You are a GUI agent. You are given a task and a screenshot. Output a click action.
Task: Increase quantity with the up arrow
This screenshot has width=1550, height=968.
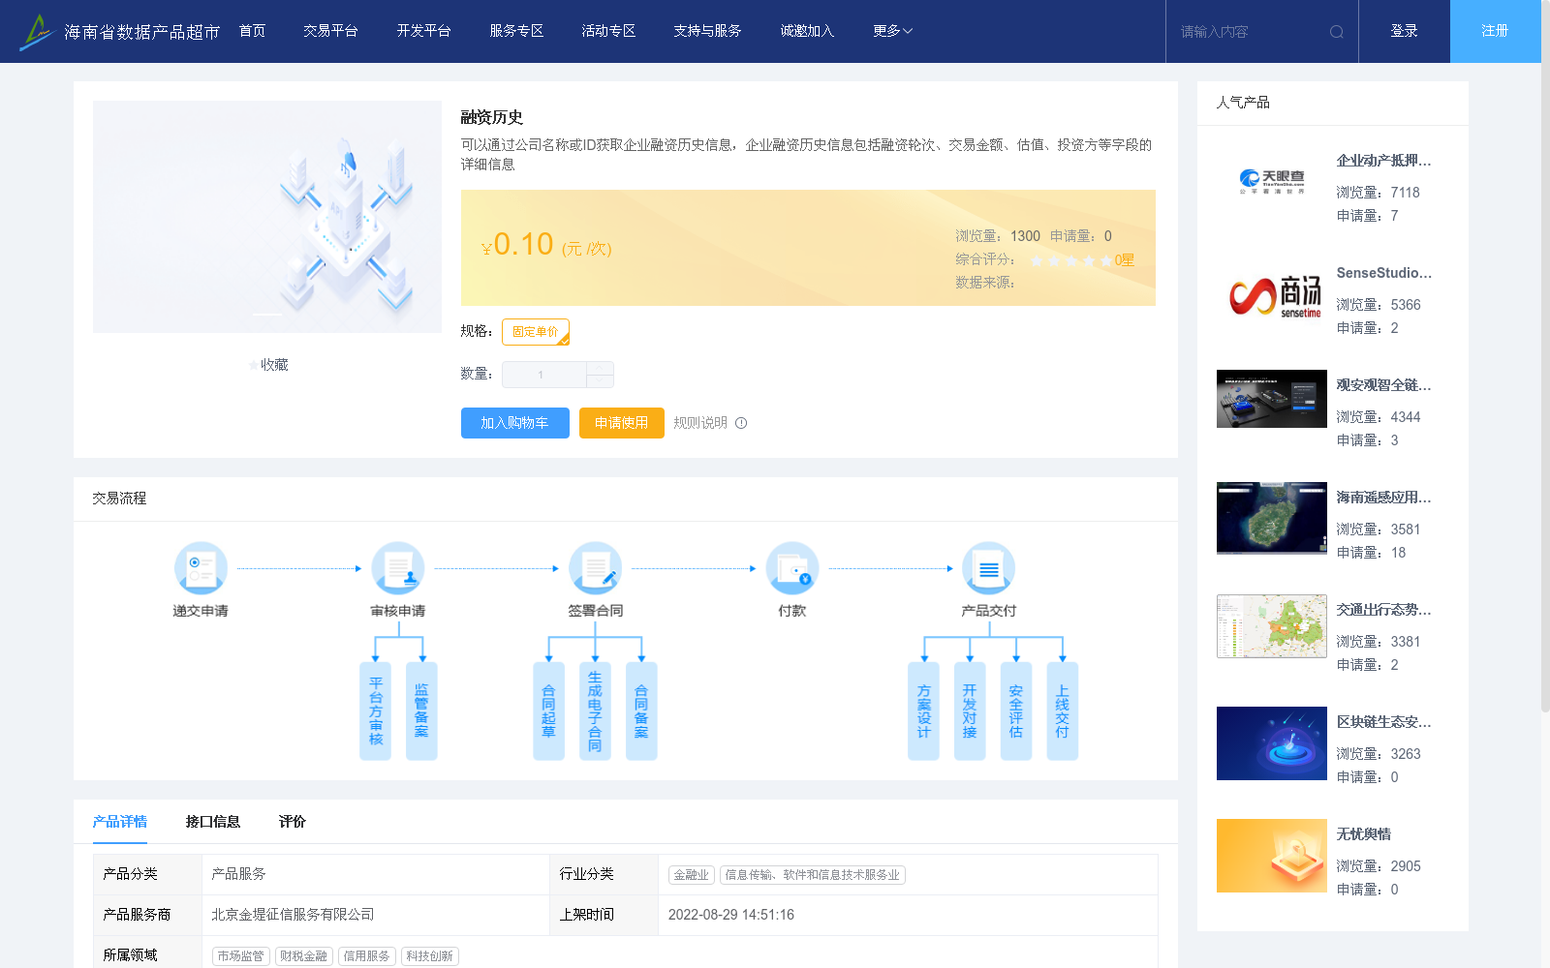(x=601, y=368)
